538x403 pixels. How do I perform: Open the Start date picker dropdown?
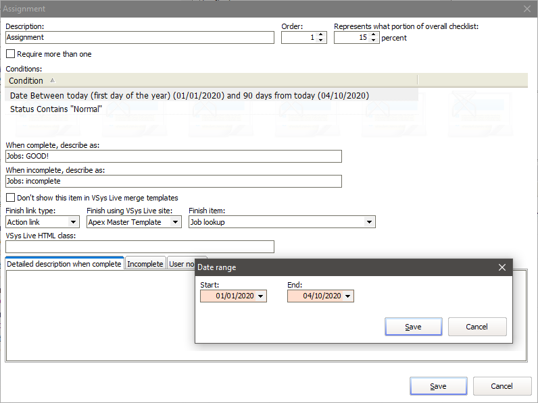[x=261, y=296]
